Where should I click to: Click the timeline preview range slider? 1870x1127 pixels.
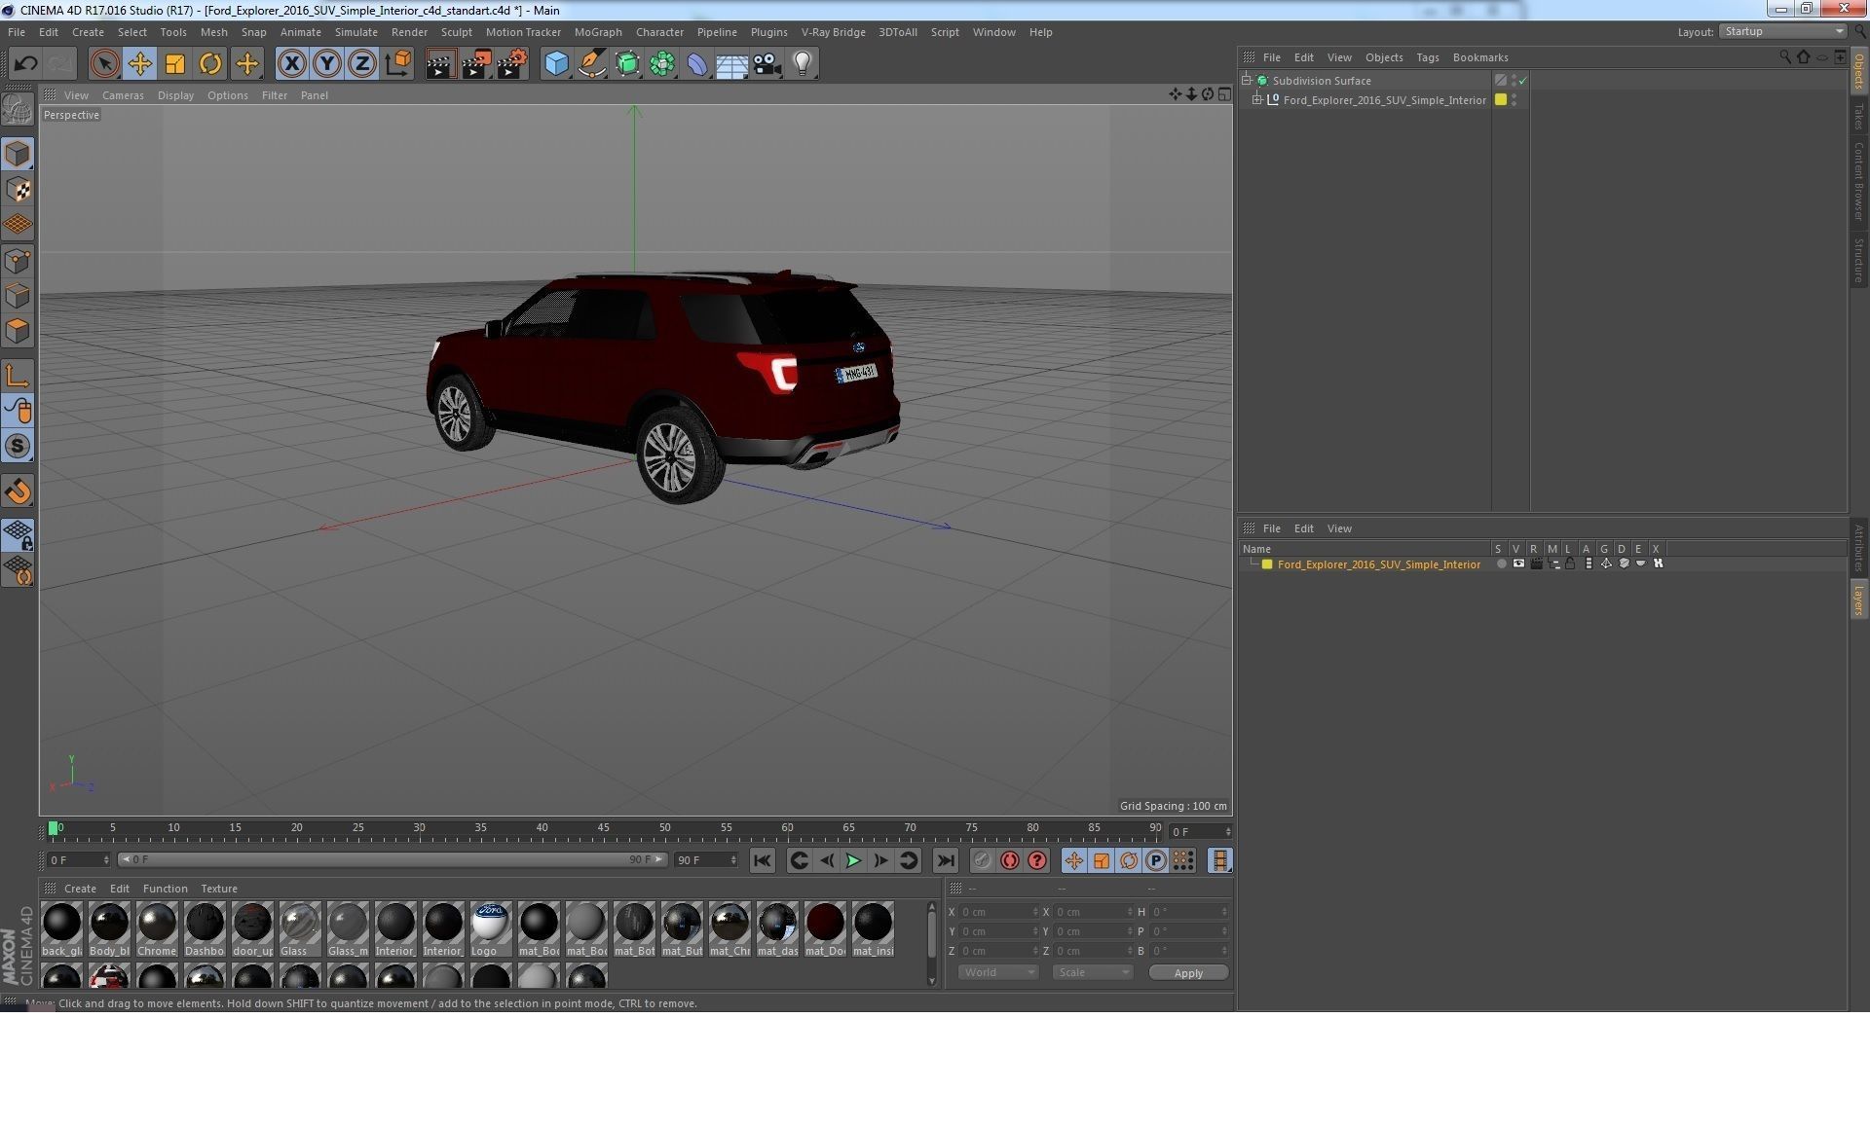coord(393,859)
